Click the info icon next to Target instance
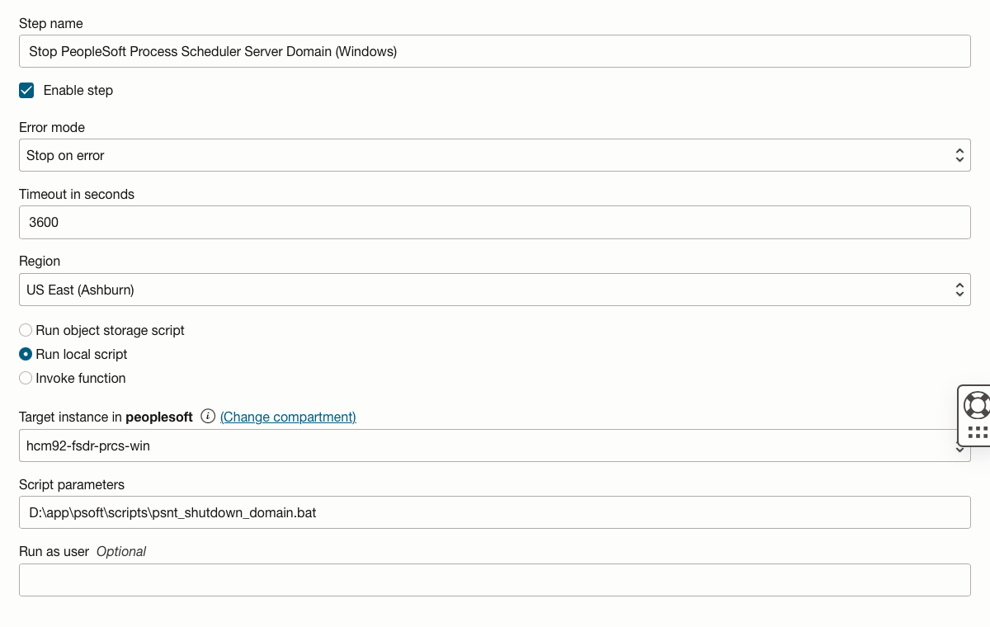 point(207,417)
